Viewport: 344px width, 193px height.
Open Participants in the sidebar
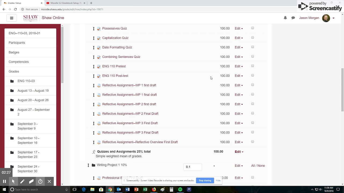[17, 43]
